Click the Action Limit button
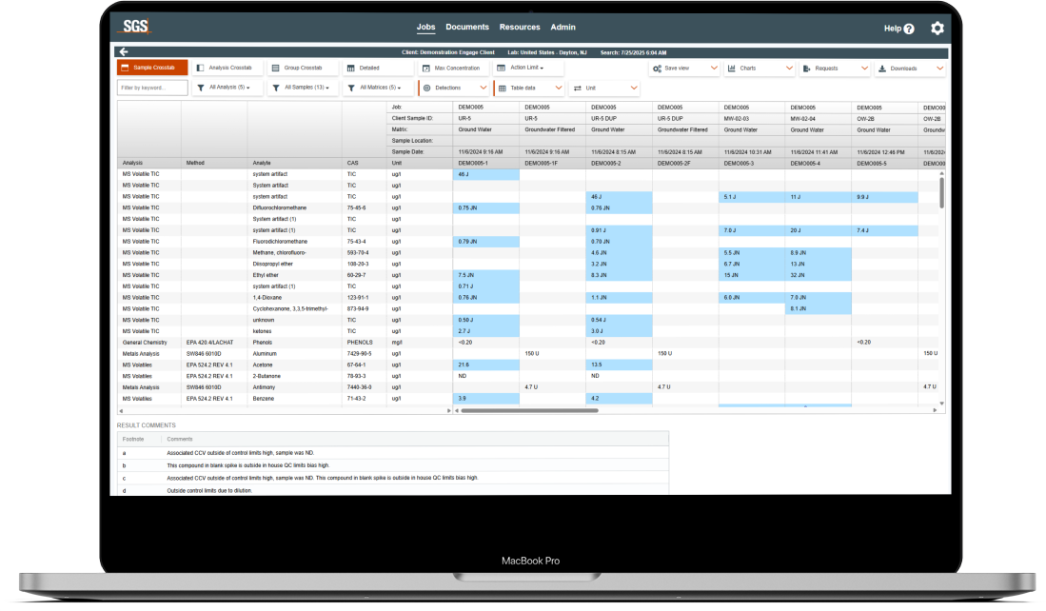Viewport: 1046px width, 611px height. (528, 69)
